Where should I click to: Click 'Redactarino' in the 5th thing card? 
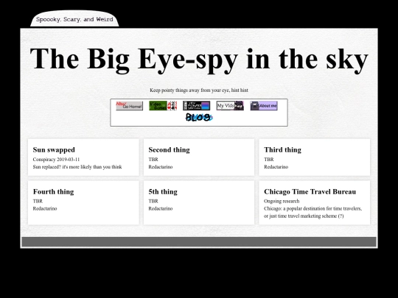[x=161, y=208]
